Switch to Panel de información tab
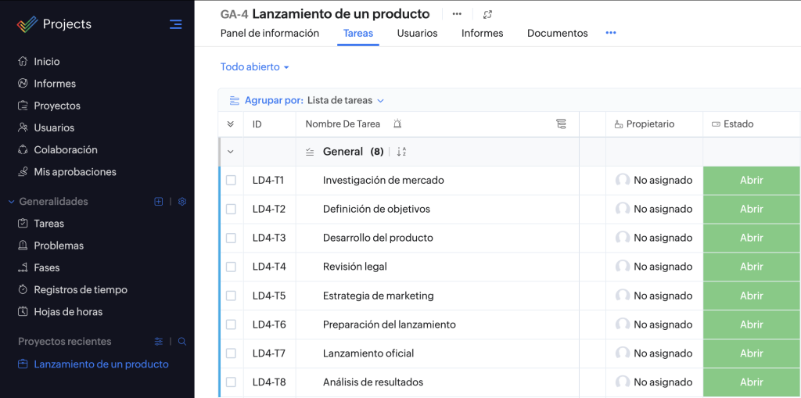This screenshot has width=801, height=398. [270, 33]
